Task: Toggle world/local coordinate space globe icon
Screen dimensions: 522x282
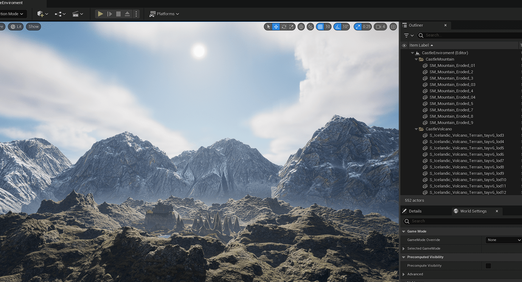Action: coord(301,27)
